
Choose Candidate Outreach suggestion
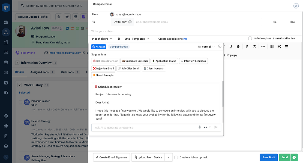(135, 61)
